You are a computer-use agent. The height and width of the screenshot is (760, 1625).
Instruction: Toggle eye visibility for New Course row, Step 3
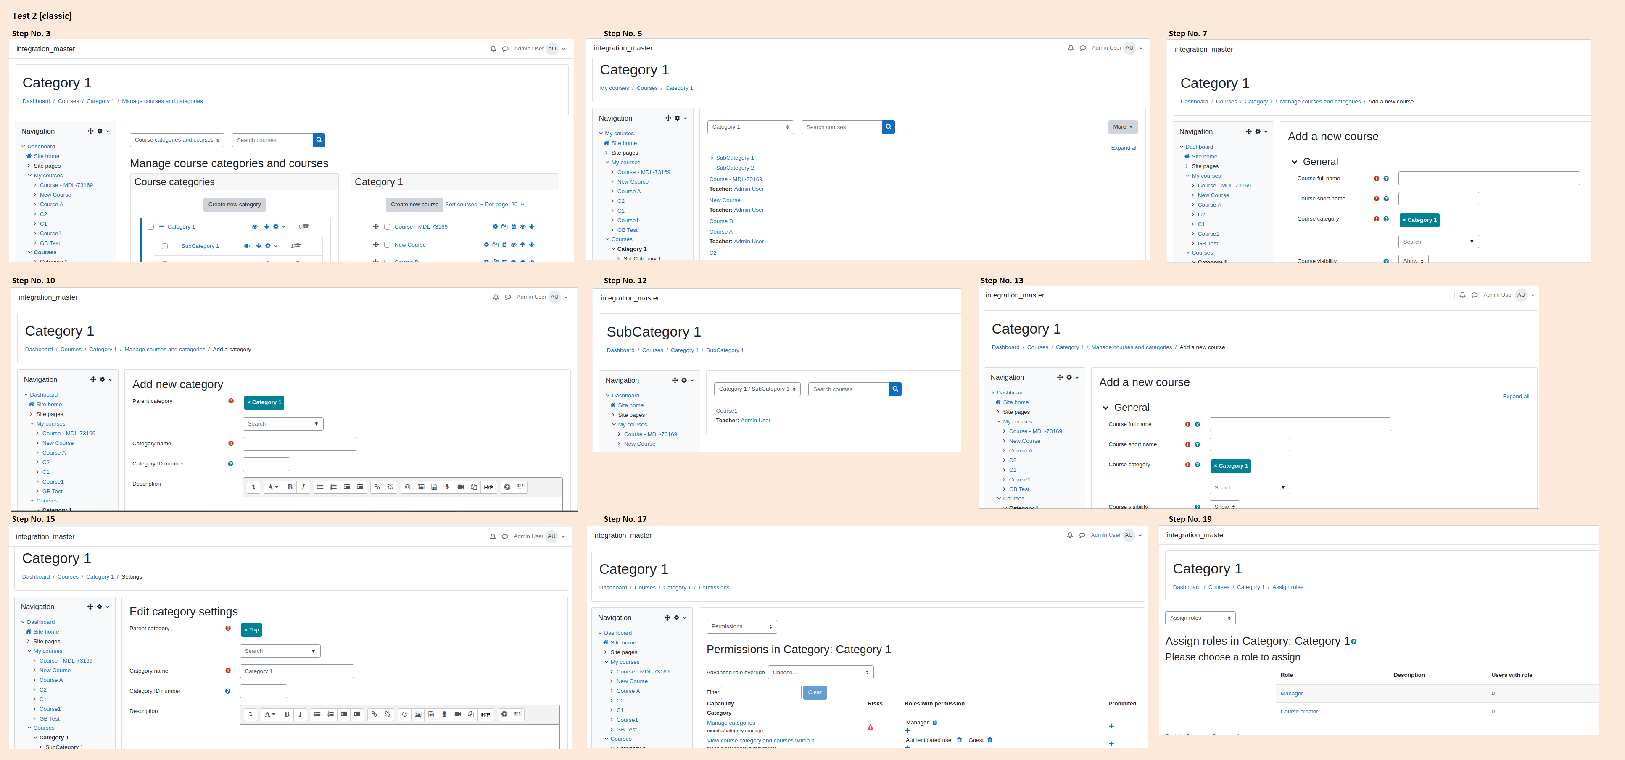[x=514, y=245]
